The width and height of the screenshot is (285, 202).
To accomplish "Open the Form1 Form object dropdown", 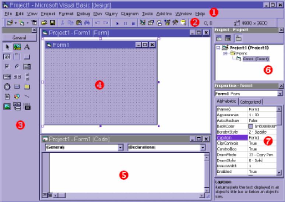I will (280, 94).
